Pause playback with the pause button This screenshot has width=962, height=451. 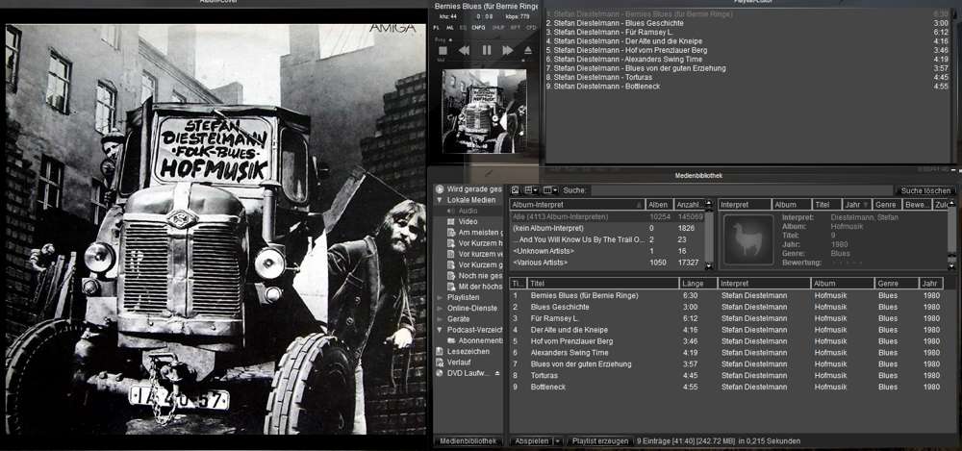(486, 50)
